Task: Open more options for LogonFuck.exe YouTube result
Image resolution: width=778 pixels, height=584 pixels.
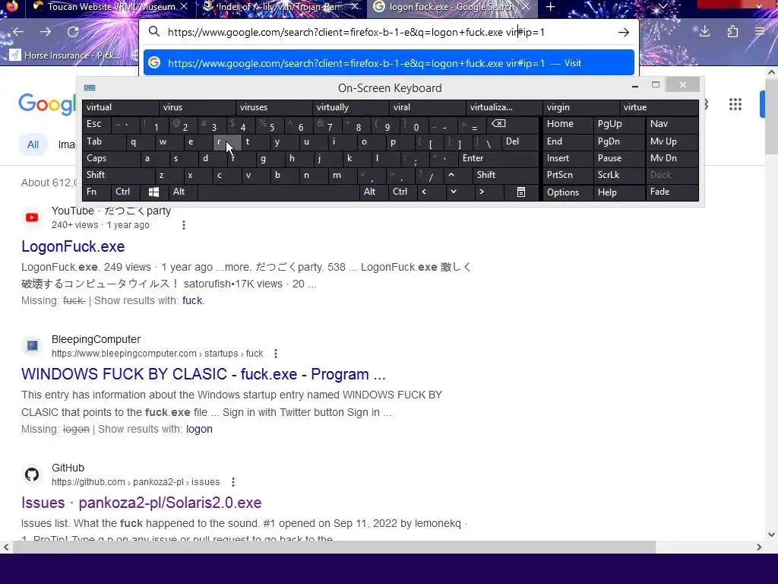Action: [x=184, y=225]
